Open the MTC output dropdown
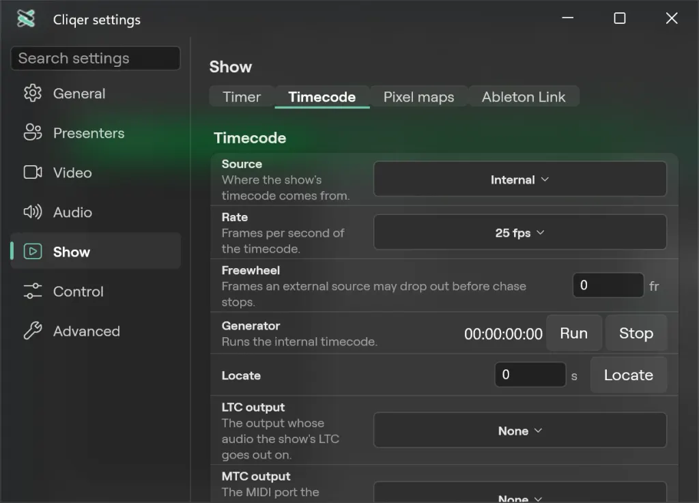The width and height of the screenshot is (699, 503). (x=519, y=492)
